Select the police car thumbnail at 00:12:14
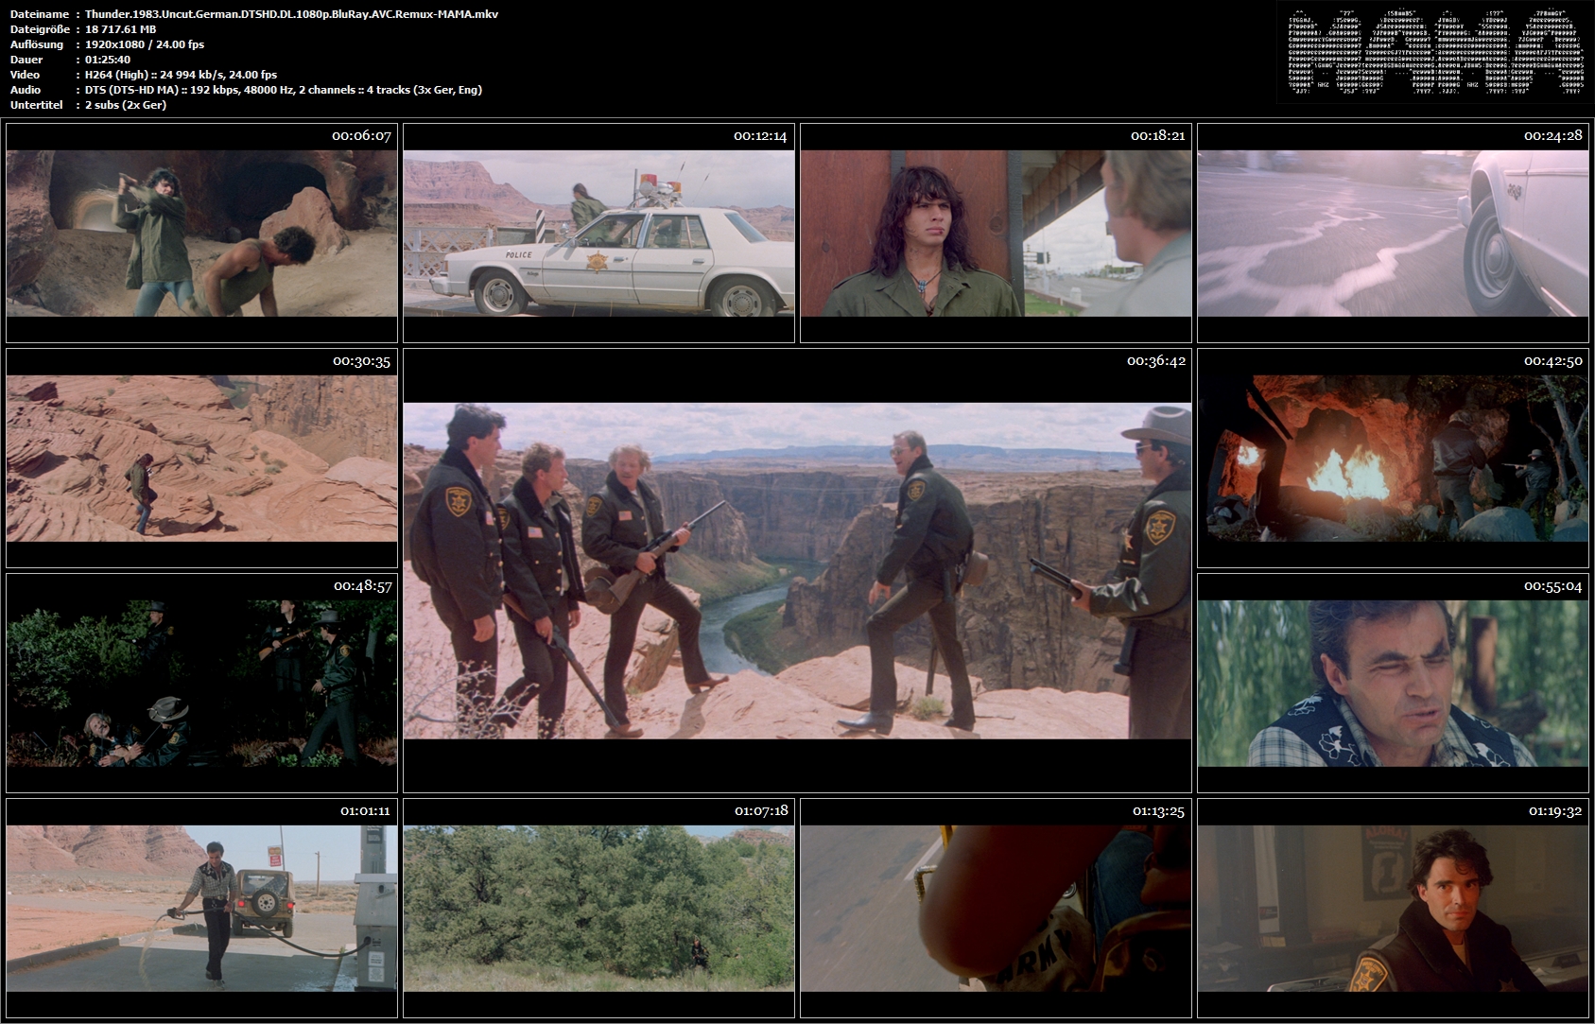 click(598, 233)
